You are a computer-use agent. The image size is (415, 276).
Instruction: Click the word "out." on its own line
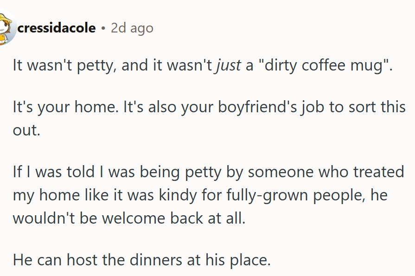(27, 130)
